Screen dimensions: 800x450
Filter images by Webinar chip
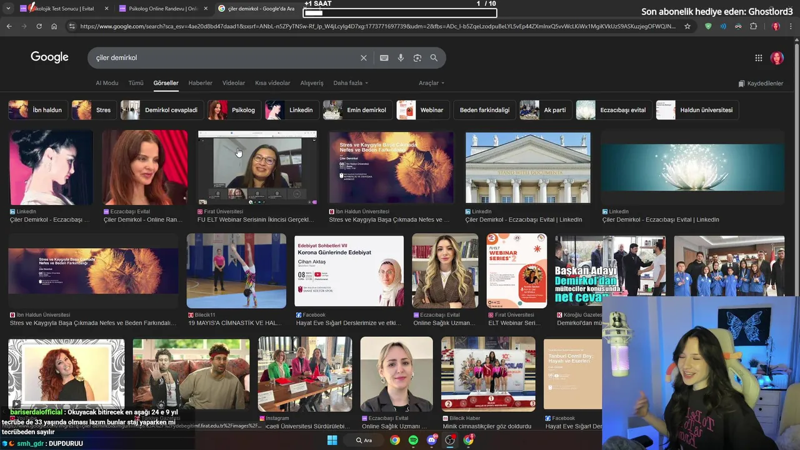pos(422,110)
